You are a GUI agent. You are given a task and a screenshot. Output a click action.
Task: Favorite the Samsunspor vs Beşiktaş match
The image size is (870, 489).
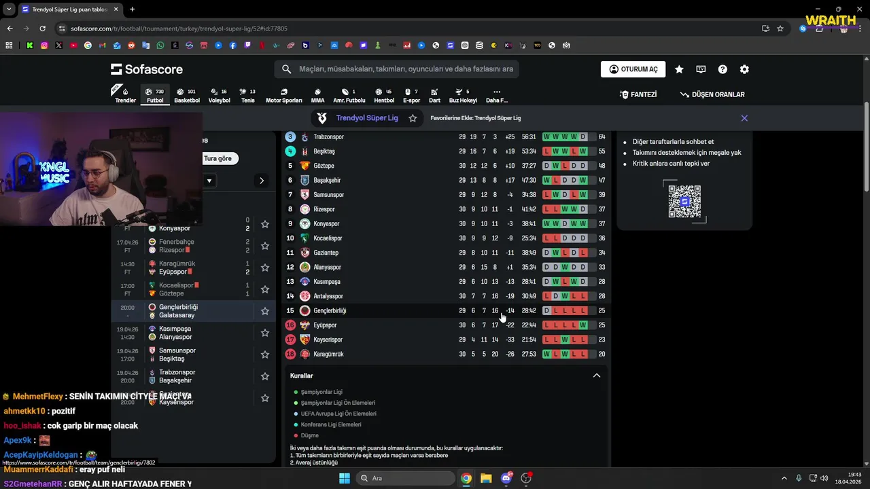tap(265, 355)
